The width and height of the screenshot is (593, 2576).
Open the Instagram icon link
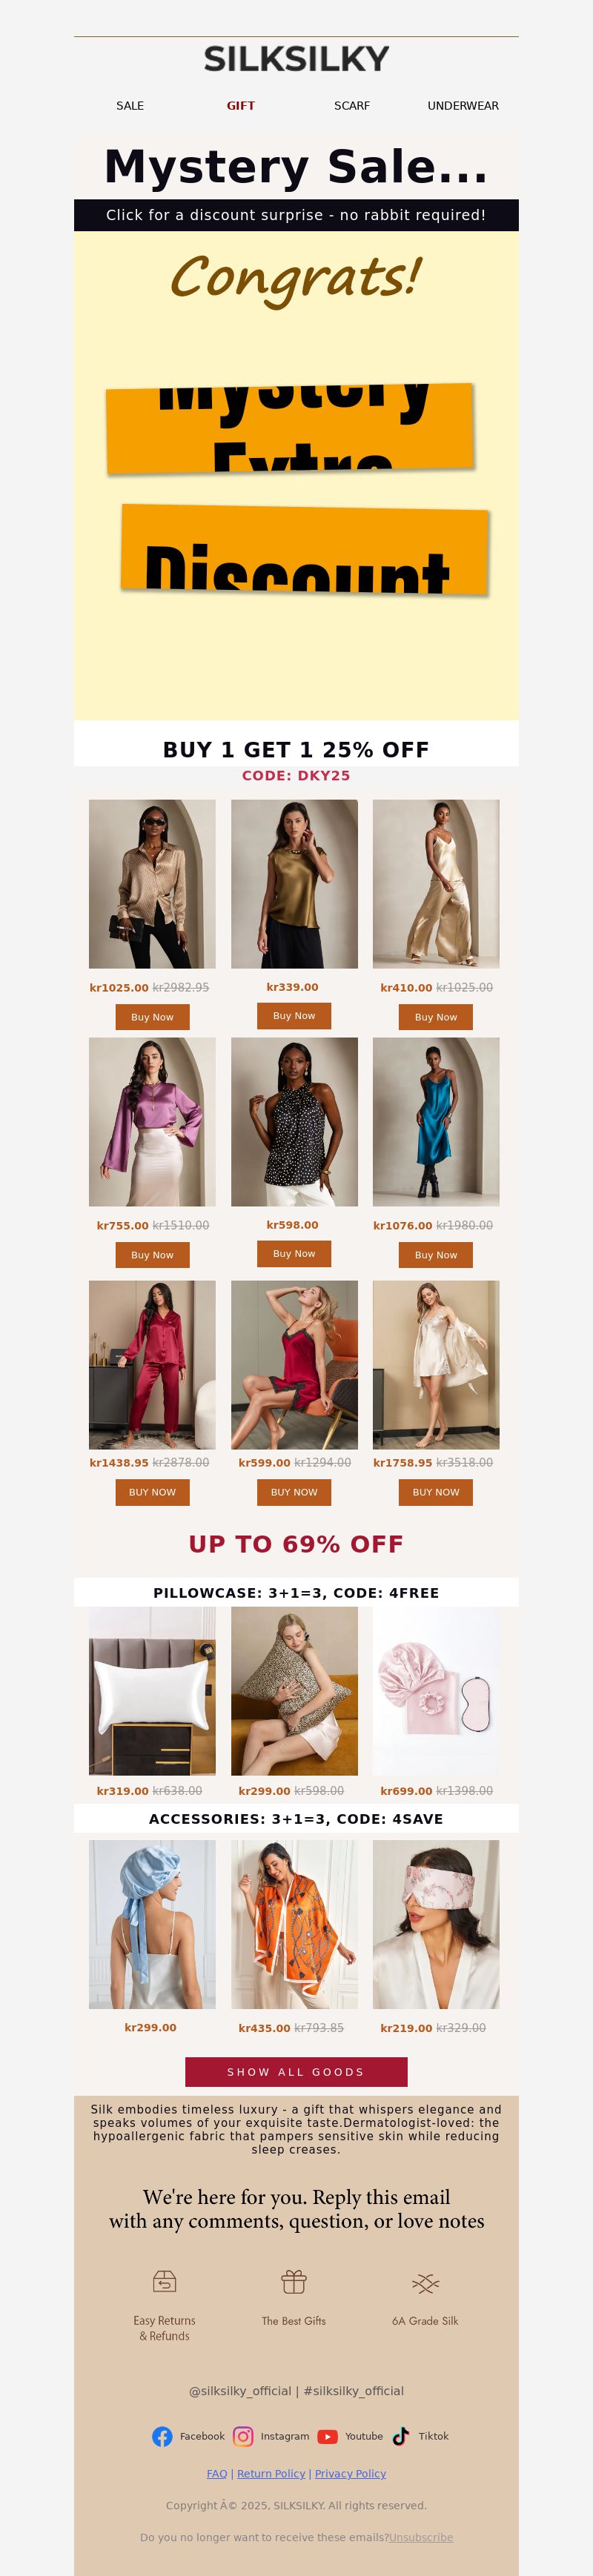[x=243, y=2436]
